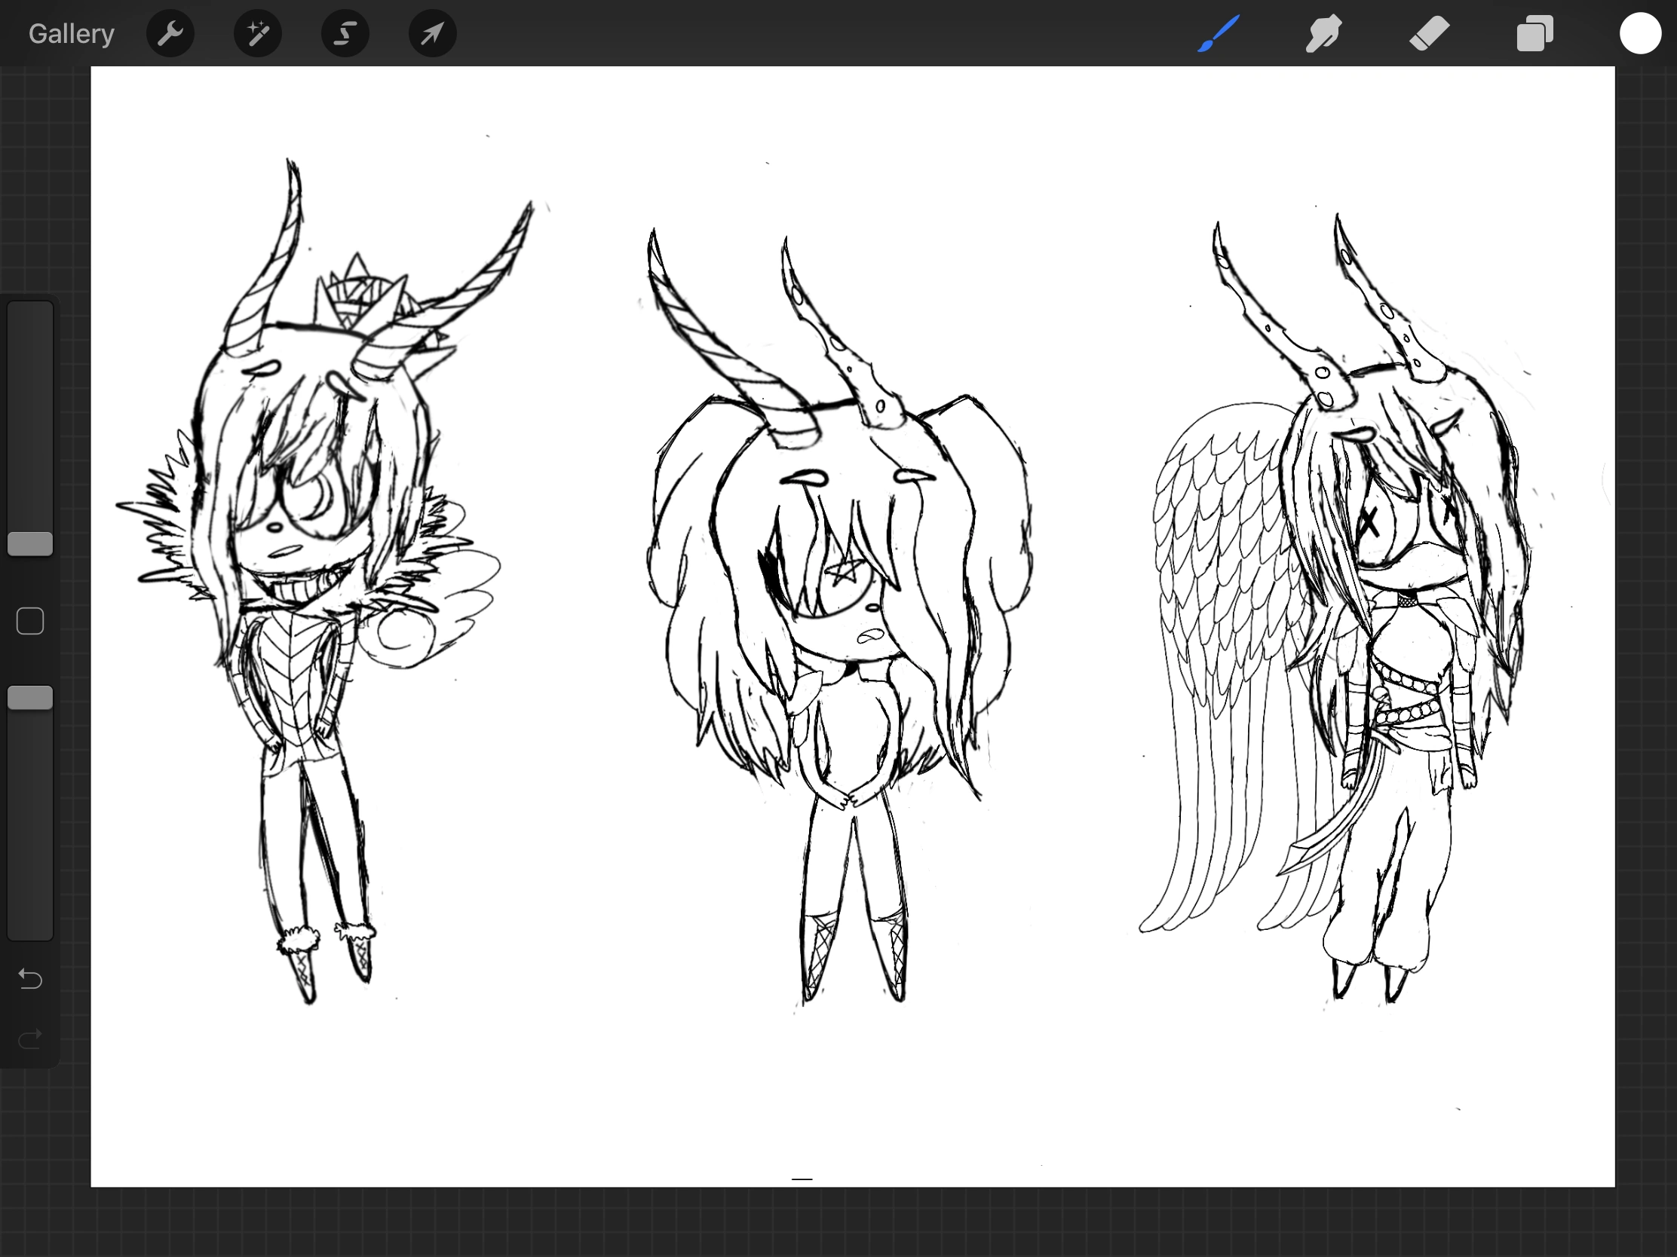Open the Selection tool

[x=345, y=34]
